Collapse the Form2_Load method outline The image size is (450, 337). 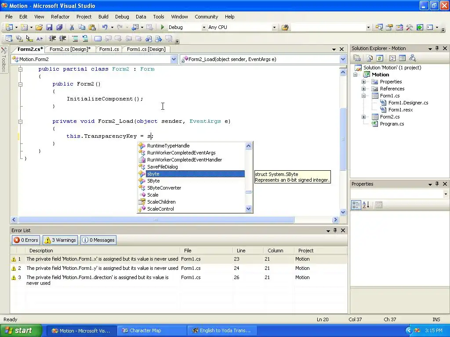click(x=20, y=122)
